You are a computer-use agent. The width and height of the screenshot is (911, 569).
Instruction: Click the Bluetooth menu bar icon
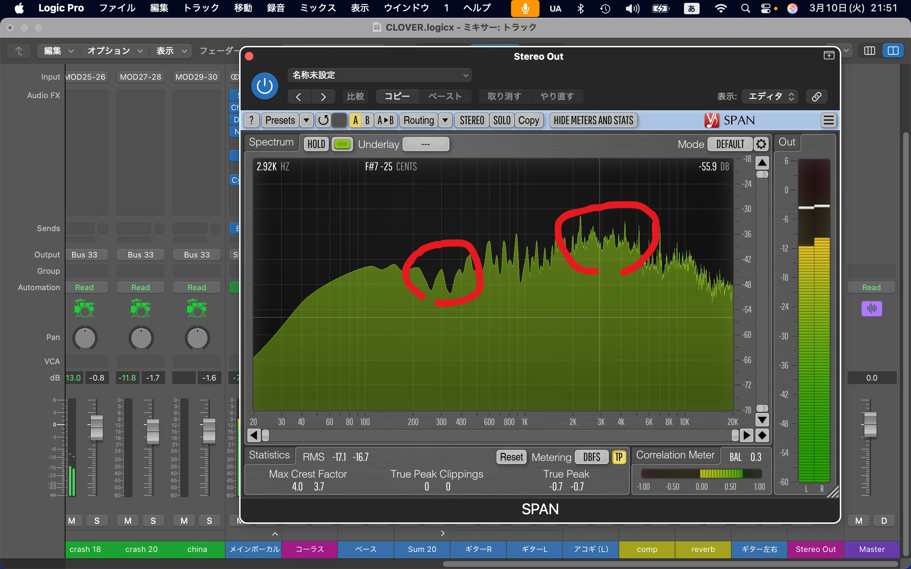(x=580, y=8)
